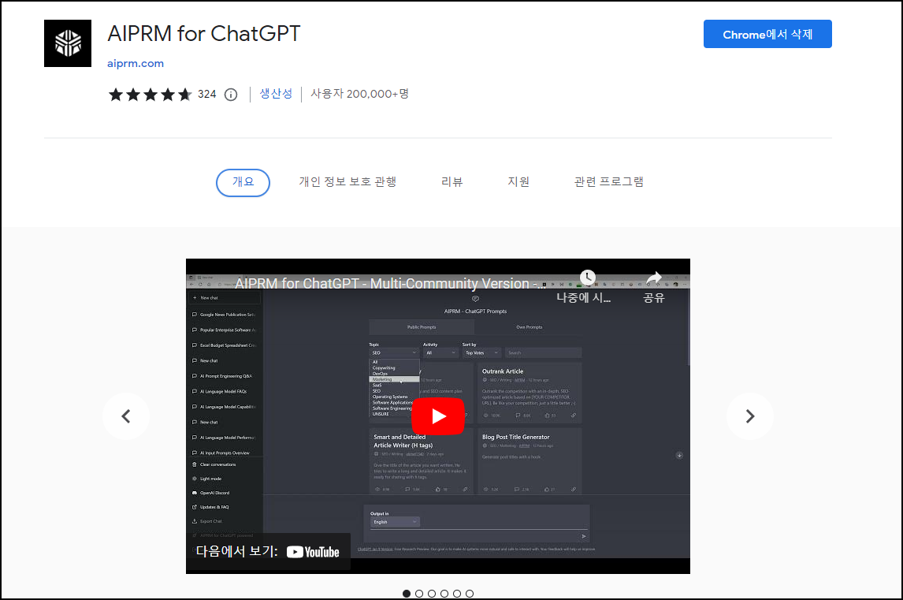This screenshot has width=903, height=600.
Task: Switch to the 지원 tab
Action: pyautogui.click(x=518, y=182)
